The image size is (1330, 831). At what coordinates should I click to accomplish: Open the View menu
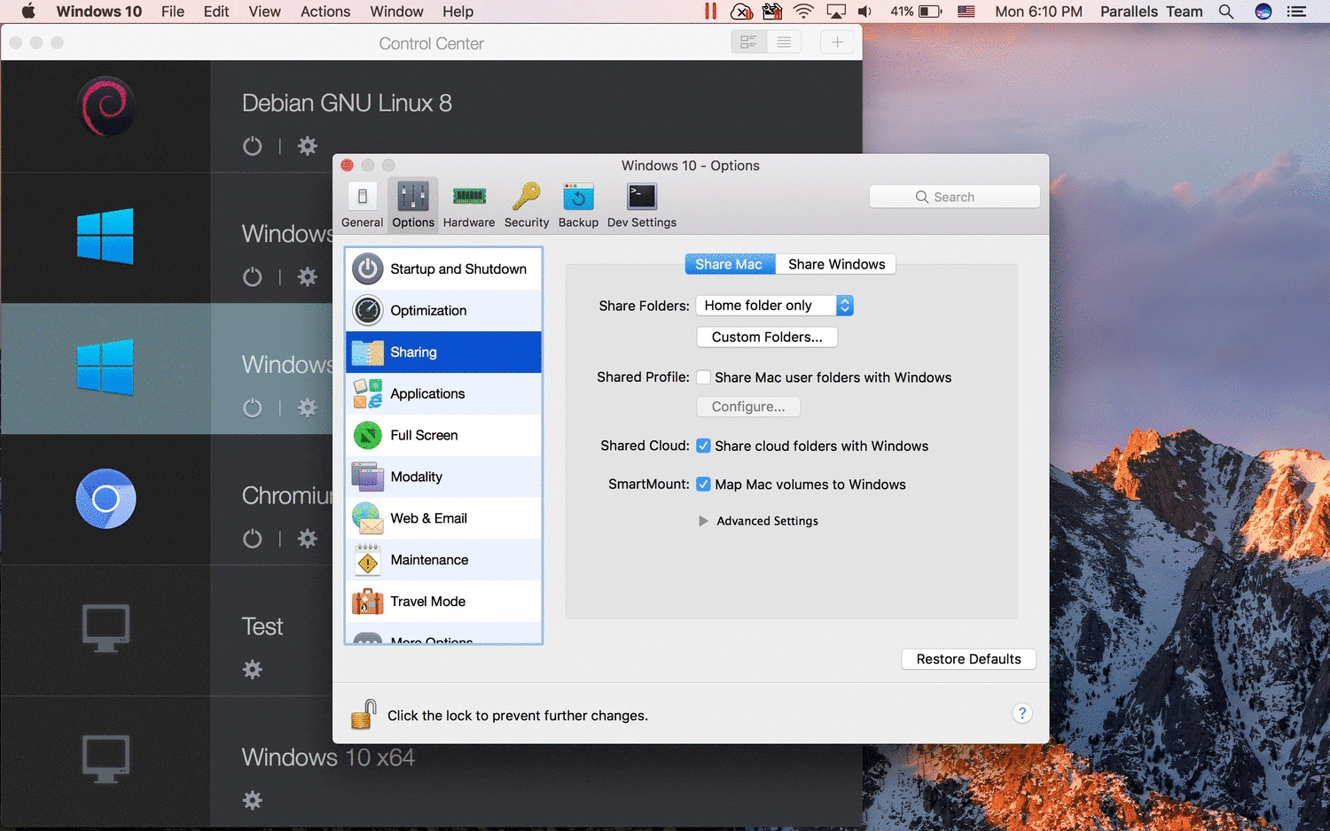pos(264,12)
